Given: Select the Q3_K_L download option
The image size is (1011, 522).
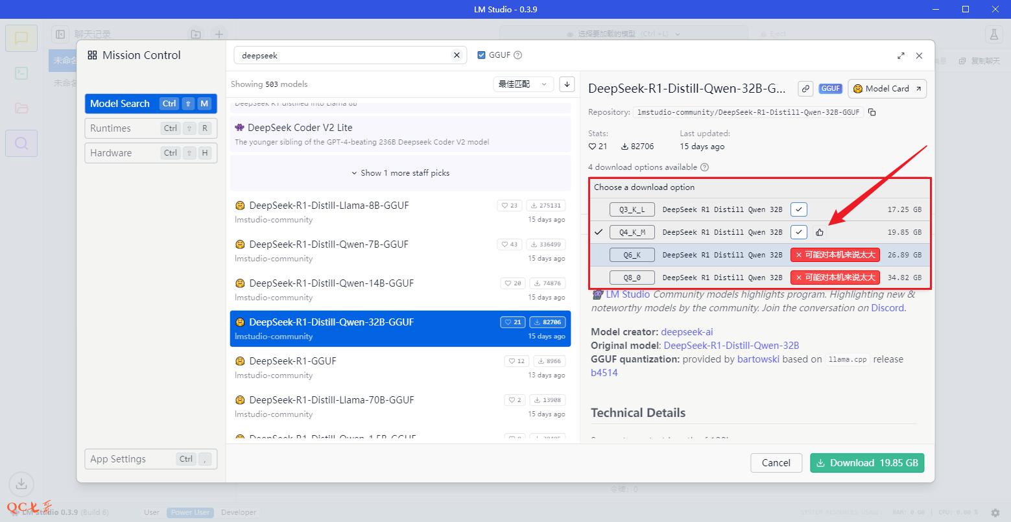Looking at the screenshot, I should (x=632, y=209).
